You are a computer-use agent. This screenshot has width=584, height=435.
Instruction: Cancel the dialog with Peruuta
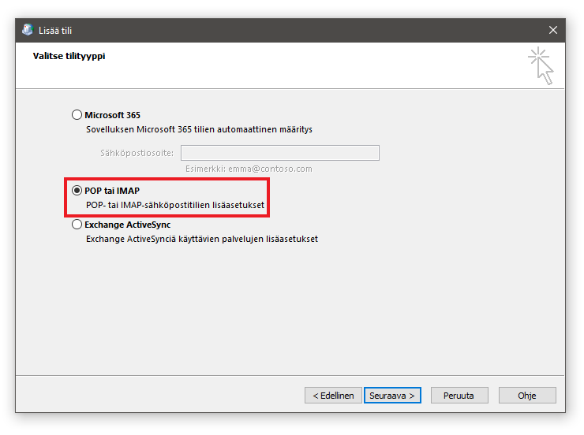point(459,396)
